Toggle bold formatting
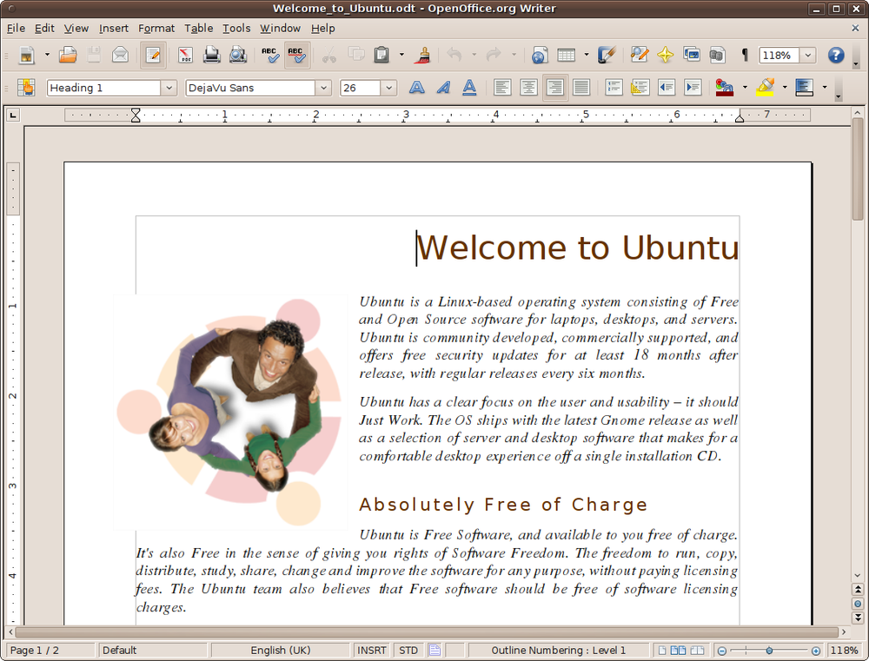The image size is (869, 661). [416, 87]
